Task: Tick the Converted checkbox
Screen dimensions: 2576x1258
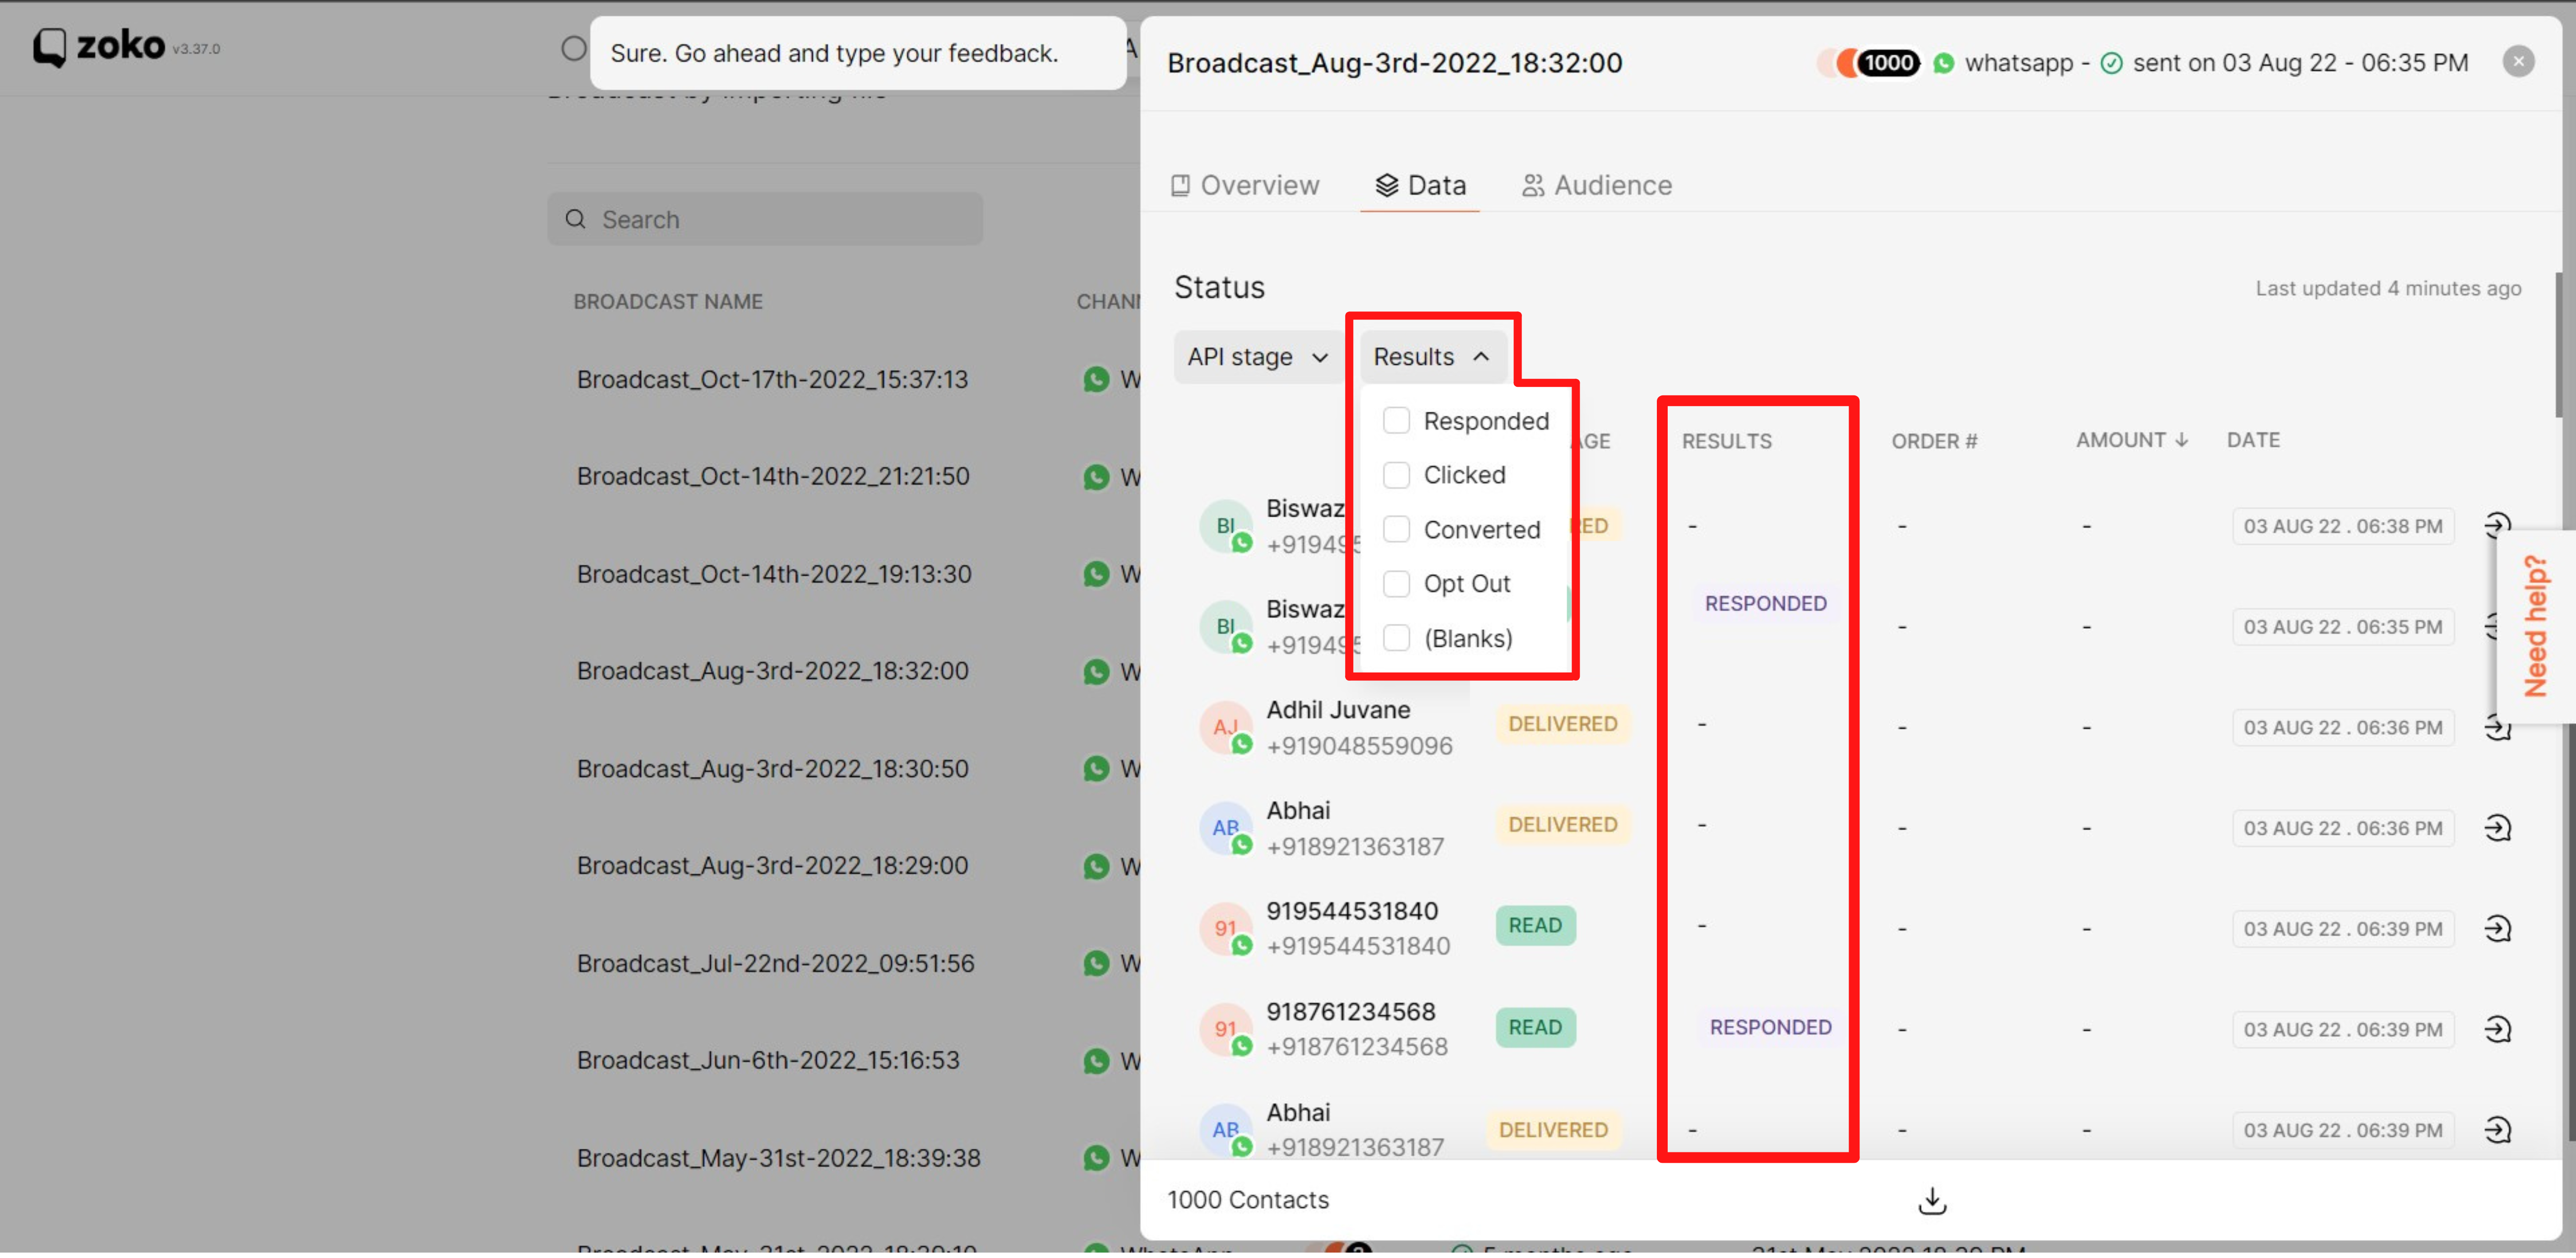Action: (x=1396, y=529)
